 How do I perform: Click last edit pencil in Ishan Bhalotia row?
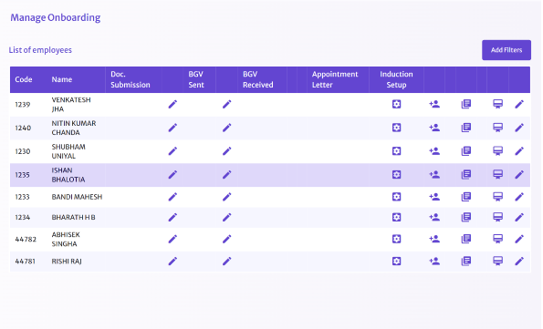pyautogui.click(x=519, y=175)
